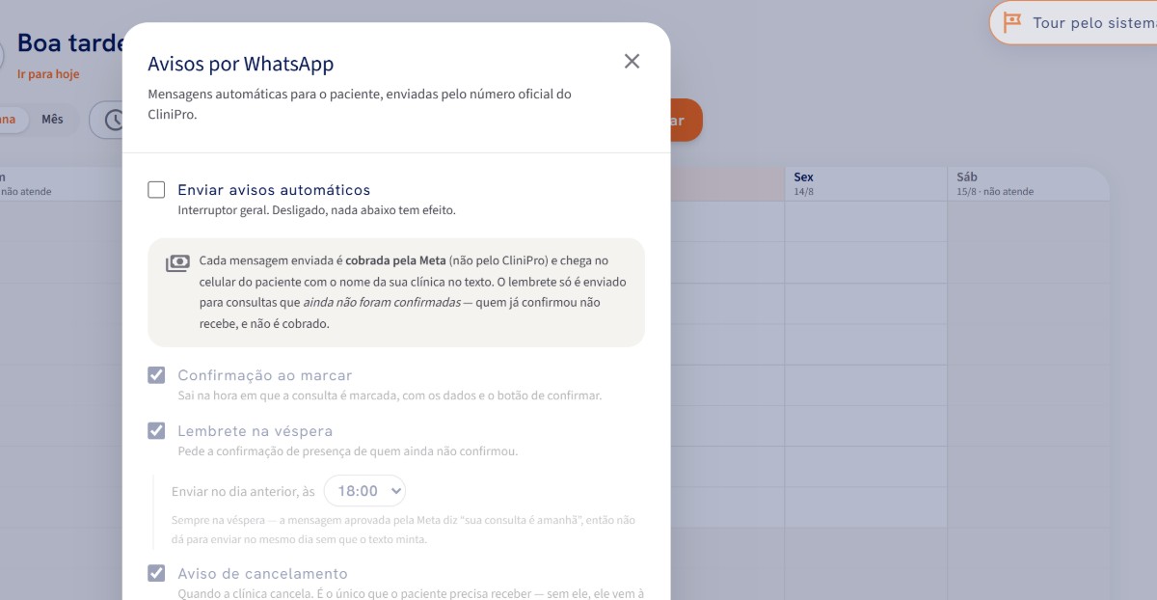This screenshot has width=1157, height=600.
Task: Toggle Lembrete na véspera checkbox
Action: pyautogui.click(x=156, y=430)
